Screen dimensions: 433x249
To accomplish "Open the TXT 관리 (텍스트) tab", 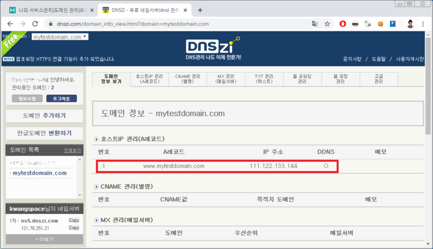I will pyautogui.click(x=264, y=79).
